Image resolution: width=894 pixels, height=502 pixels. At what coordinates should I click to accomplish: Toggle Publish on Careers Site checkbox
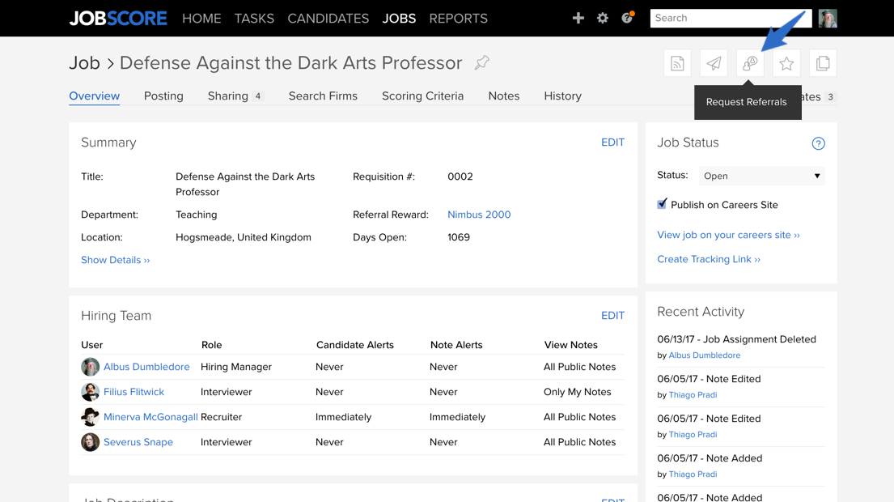662,204
